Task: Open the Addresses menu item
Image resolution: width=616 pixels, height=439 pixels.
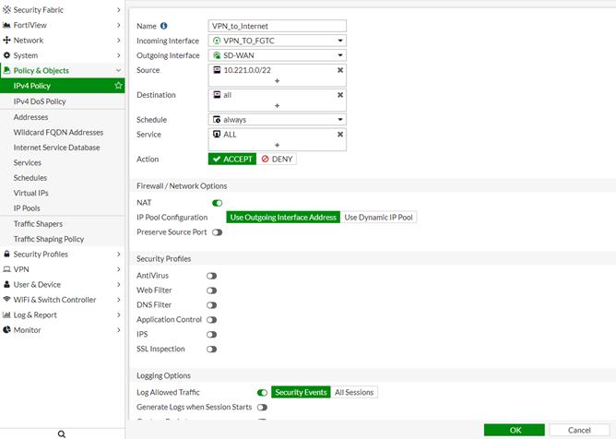Action: (31, 117)
